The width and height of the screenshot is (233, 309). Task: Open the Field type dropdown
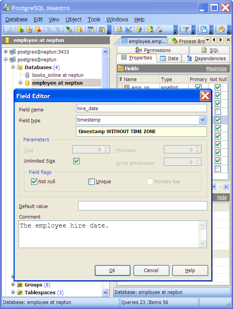pyautogui.click(x=202, y=120)
